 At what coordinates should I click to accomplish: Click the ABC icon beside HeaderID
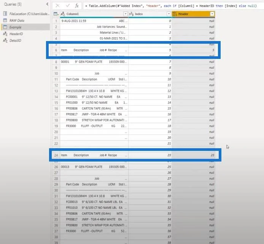(5, 34)
